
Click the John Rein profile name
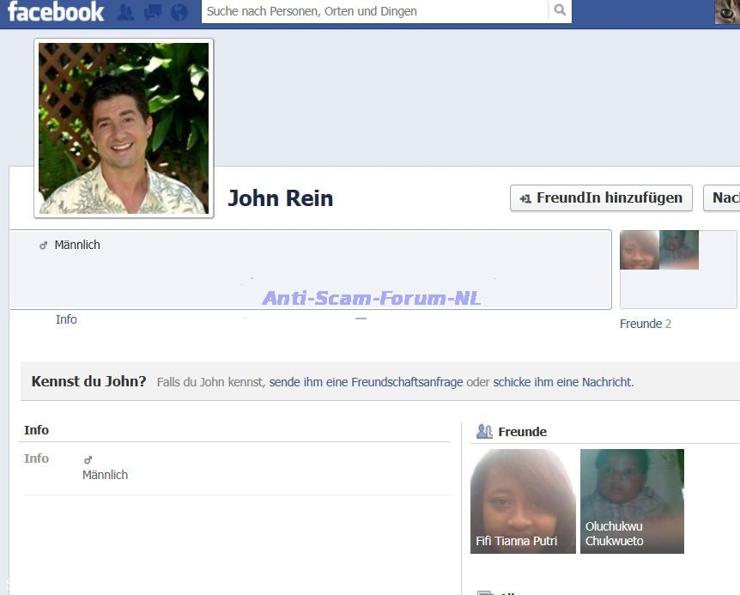pyautogui.click(x=280, y=198)
